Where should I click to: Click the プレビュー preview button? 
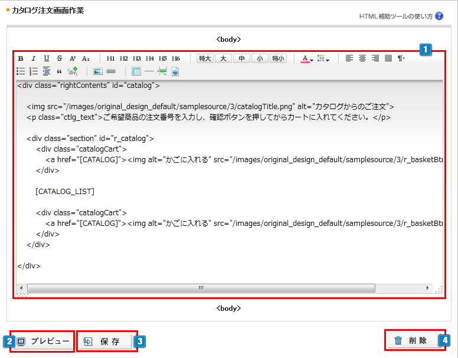pos(43,341)
